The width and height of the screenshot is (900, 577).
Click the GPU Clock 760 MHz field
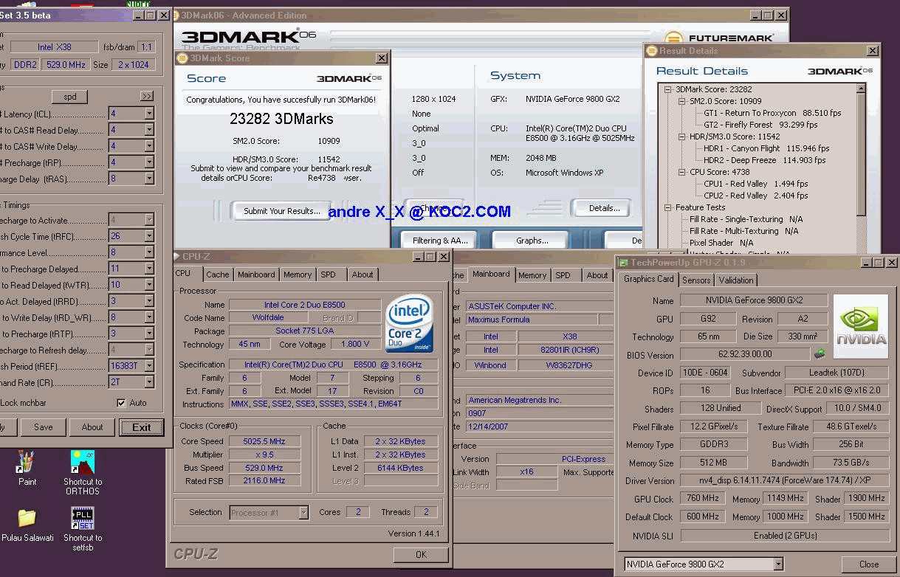703,499
